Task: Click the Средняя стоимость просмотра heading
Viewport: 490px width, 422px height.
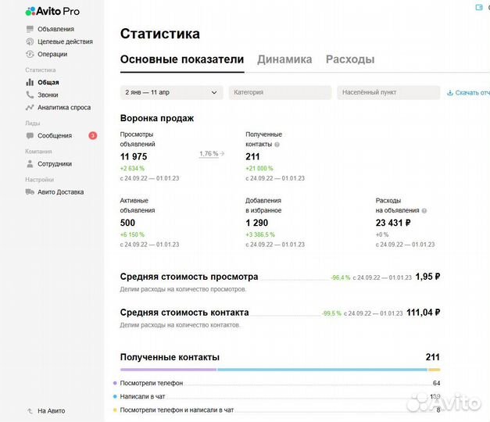Action: [x=189, y=277]
